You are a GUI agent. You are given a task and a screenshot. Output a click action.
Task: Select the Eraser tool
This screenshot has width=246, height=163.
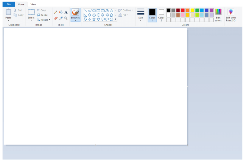pyautogui.click(x=56, y=18)
